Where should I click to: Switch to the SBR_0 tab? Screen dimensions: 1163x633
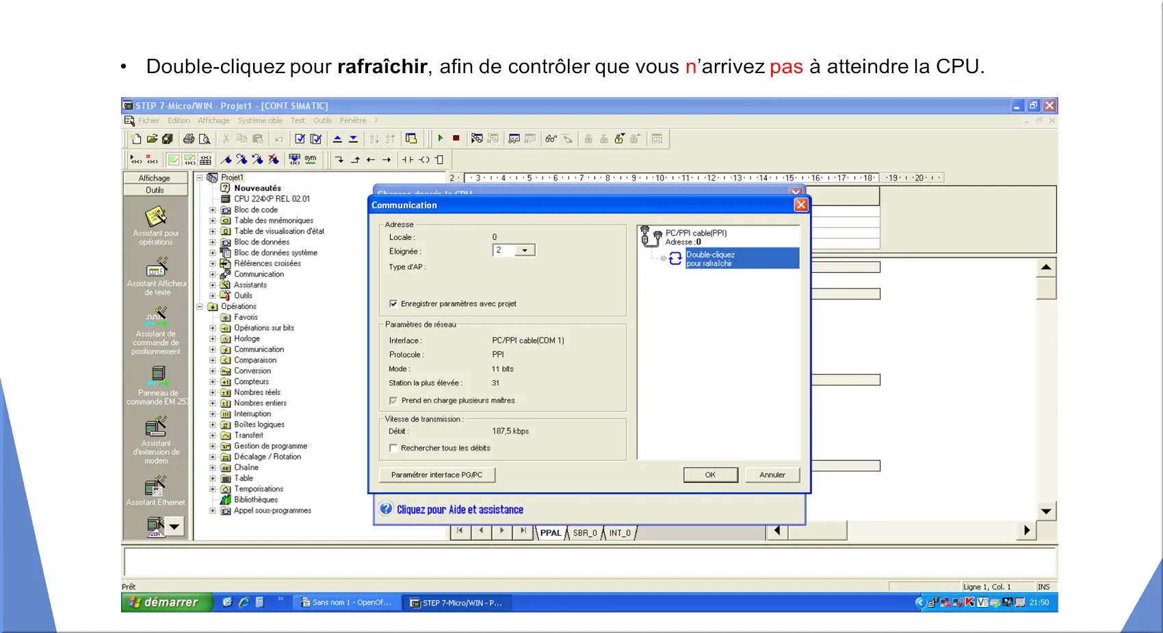(585, 533)
